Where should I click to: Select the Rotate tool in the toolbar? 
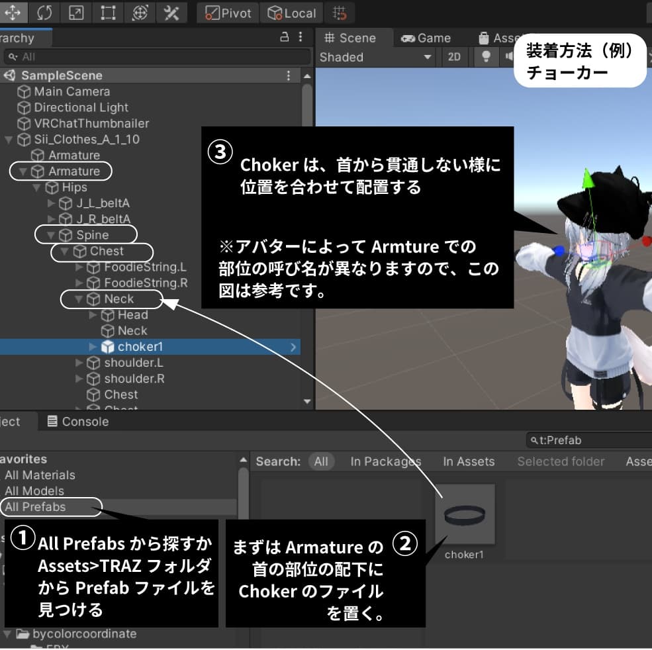point(44,12)
